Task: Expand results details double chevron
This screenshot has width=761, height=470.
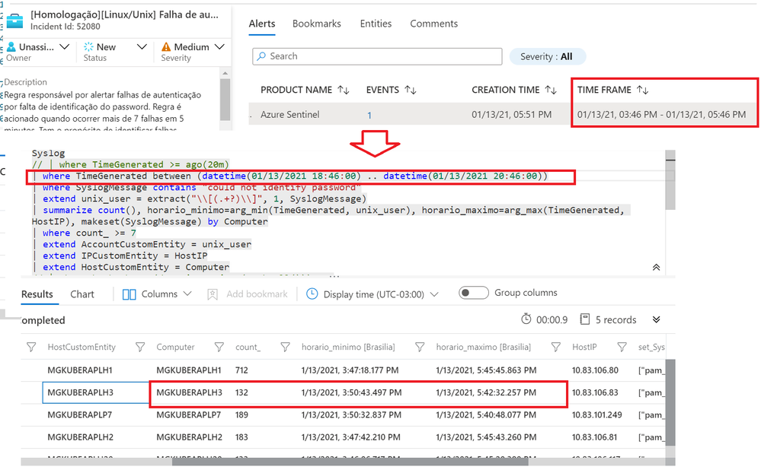Action: pyautogui.click(x=656, y=319)
